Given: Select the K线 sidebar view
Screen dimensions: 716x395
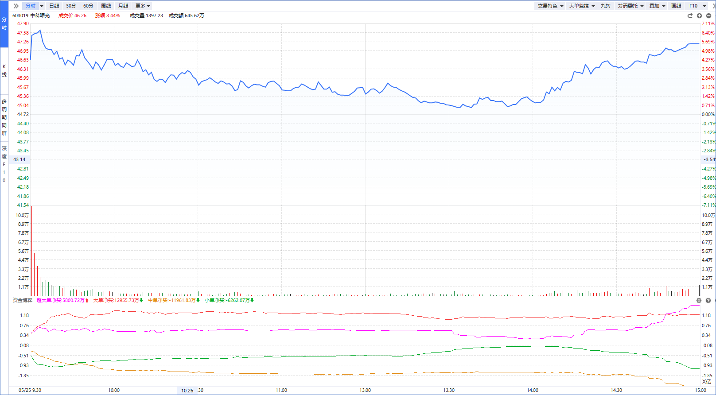Looking at the screenshot, I should tap(4, 70).
